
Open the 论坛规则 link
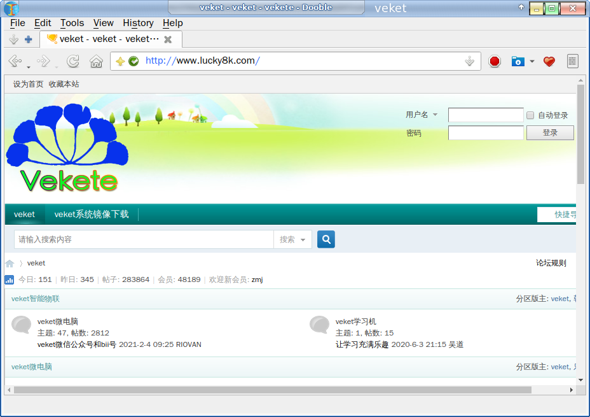pos(551,263)
